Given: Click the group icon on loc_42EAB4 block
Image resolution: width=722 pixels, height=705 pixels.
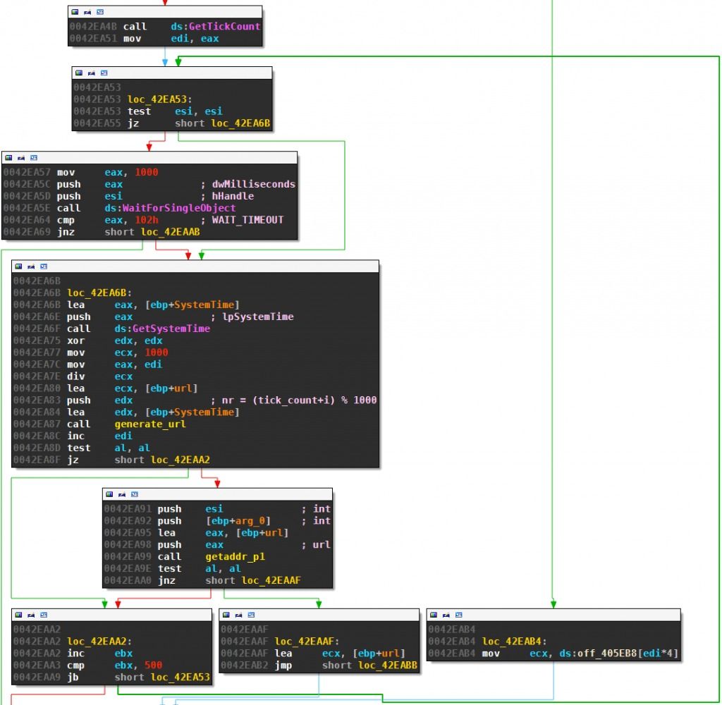Looking at the screenshot, I should coord(459,615).
